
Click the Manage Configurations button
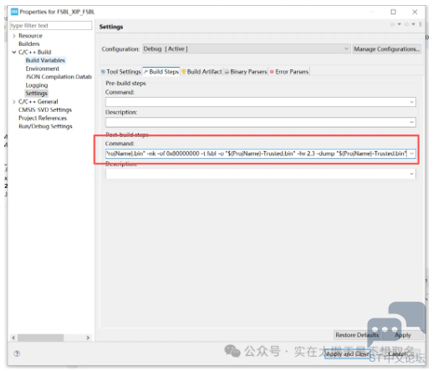(387, 49)
